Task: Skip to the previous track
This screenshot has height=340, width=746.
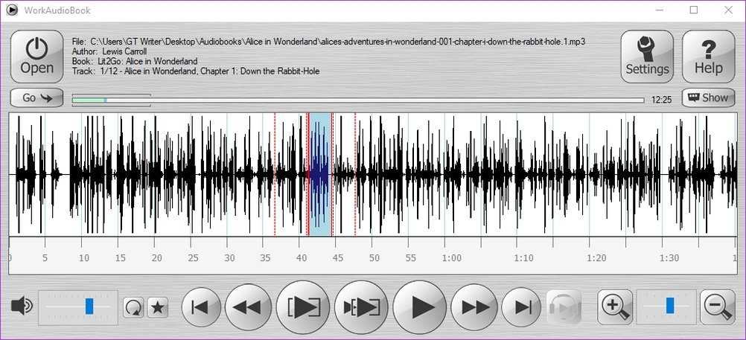Action: [x=200, y=307]
